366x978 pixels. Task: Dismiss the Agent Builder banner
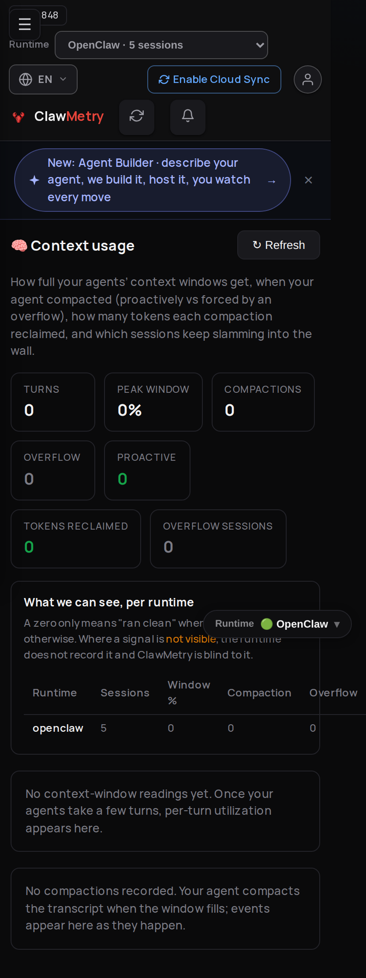309,180
